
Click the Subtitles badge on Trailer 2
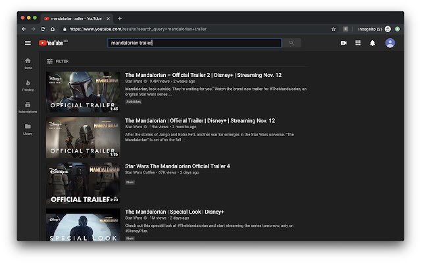click(134, 102)
